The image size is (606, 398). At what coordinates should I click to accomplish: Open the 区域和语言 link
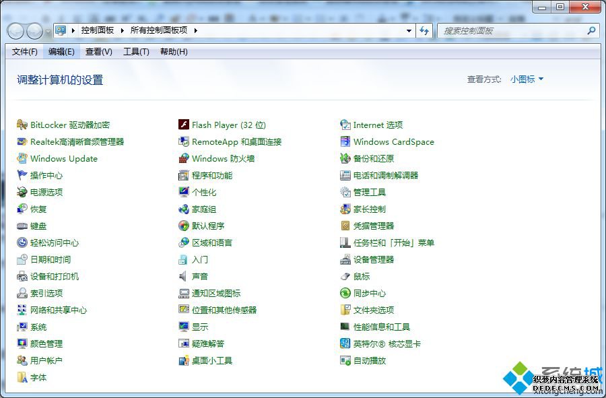click(212, 242)
